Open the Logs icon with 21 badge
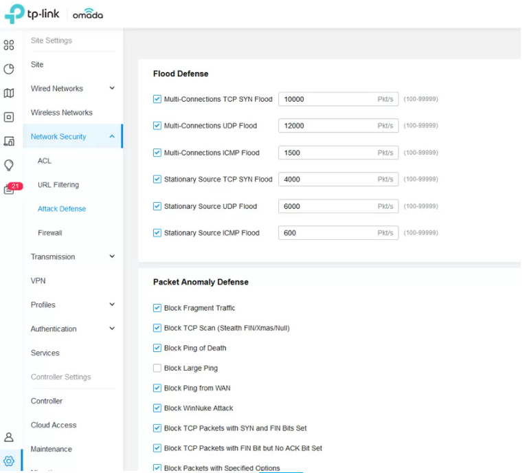The image size is (527, 473). [x=10, y=189]
